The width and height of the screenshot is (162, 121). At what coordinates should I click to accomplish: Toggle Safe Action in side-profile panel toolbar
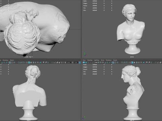(124, 63)
